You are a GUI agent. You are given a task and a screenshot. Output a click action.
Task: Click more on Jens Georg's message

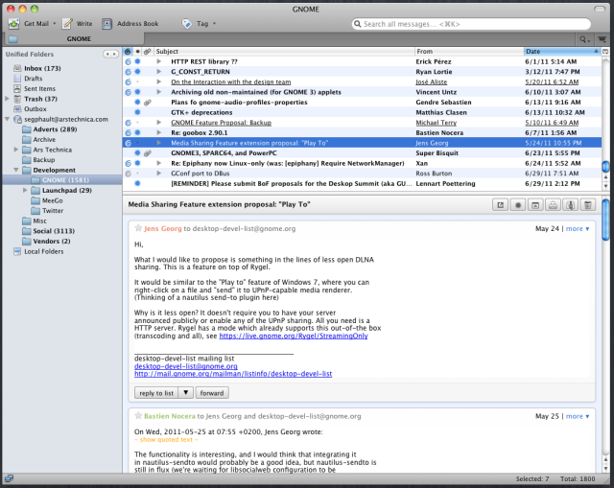tap(578, 229)
